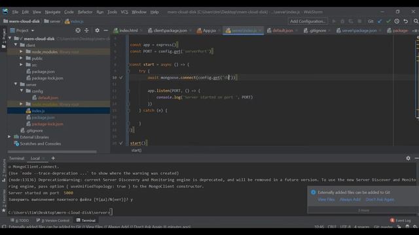The image size is (419, 235).
Task: Open the Refactor menu
Action: pos(85,12)
